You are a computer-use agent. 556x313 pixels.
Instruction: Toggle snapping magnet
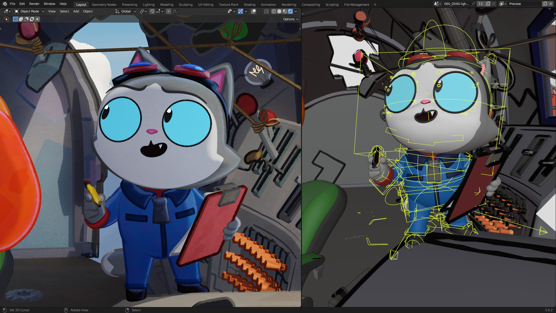(x=152, y=11)
